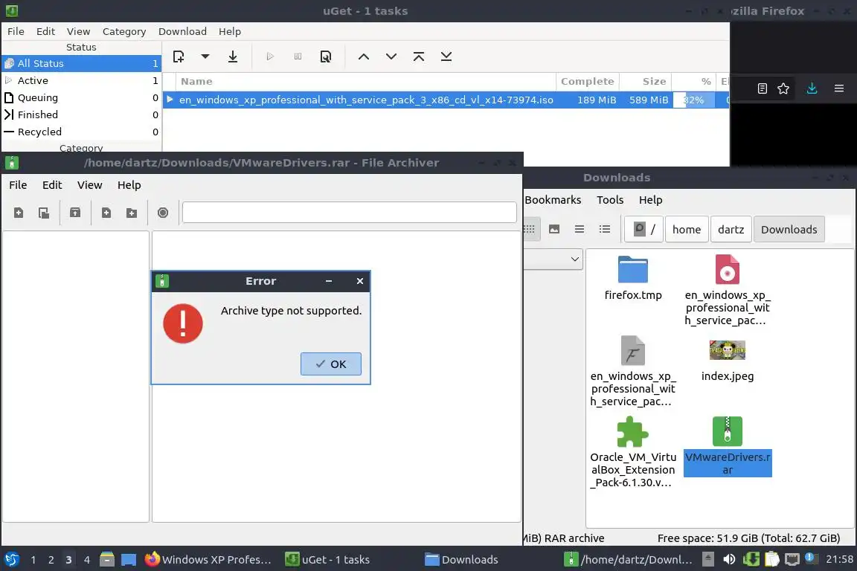
Task: Click add files icon in File Archiver toolbar
Action: (106, 213)
